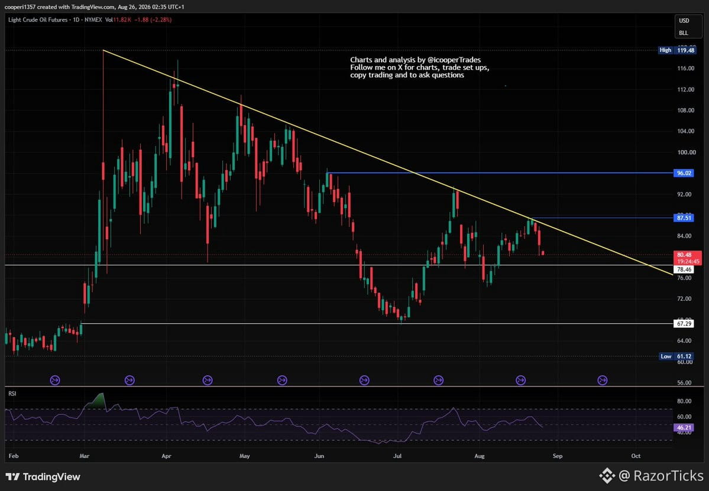The height and width of the screenshot is (491, 709).
Task: Click the RSI value label 46.21
Action: pos(683,427)
